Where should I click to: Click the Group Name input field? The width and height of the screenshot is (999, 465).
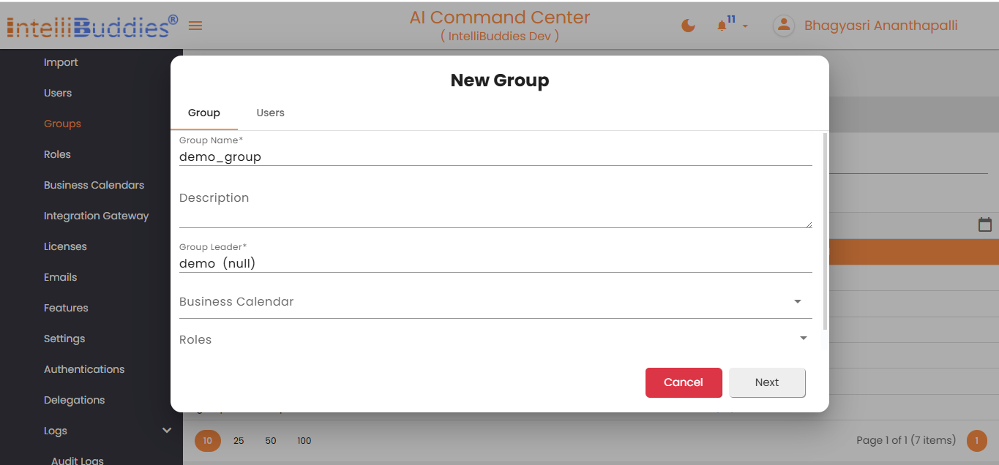[x=495, y=156]
